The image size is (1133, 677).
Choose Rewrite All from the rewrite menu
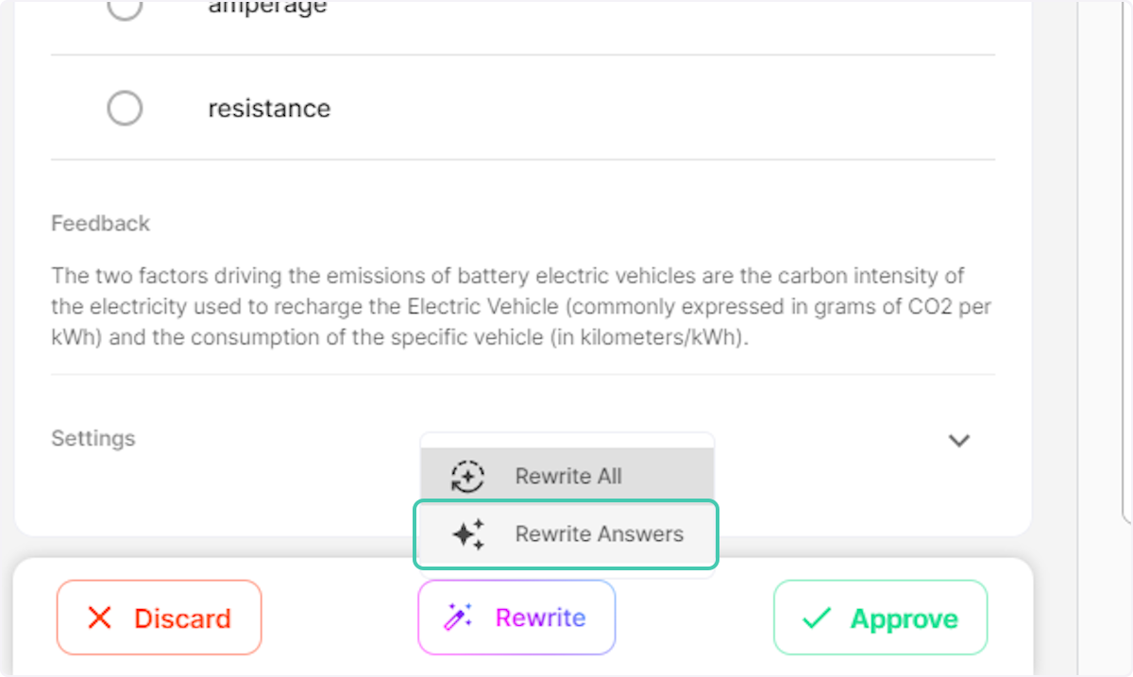pyautogui.click(x=567, y=476)
